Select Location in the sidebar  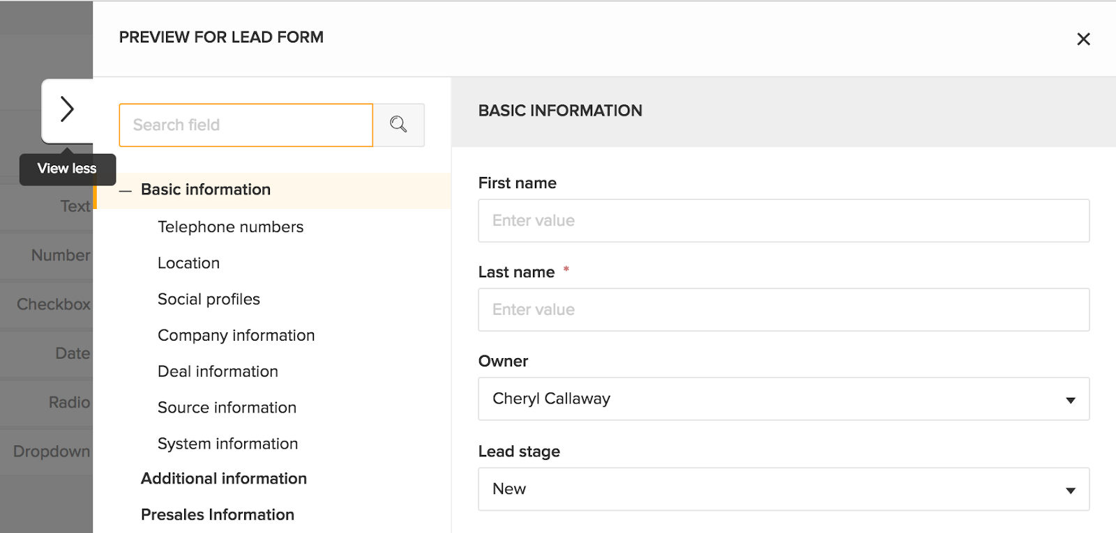(x=188, y=263)
